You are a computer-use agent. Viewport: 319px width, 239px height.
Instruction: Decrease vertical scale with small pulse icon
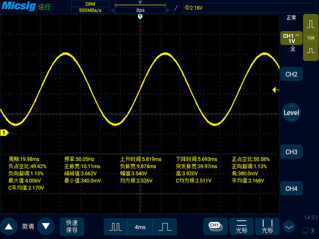(311, 50)
